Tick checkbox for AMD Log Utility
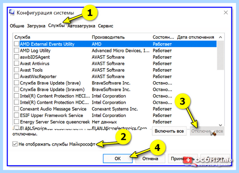Viewport: 239px width, 173px height. 16,50
